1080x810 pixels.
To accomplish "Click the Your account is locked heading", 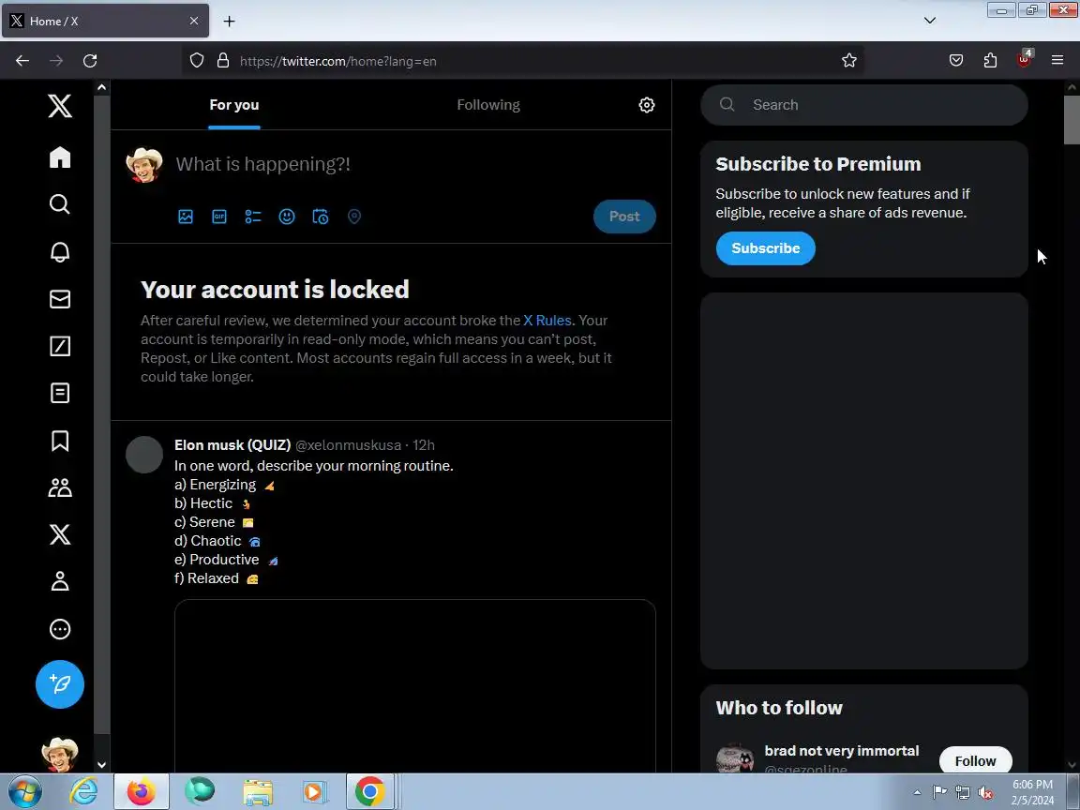I will point(275,290).
